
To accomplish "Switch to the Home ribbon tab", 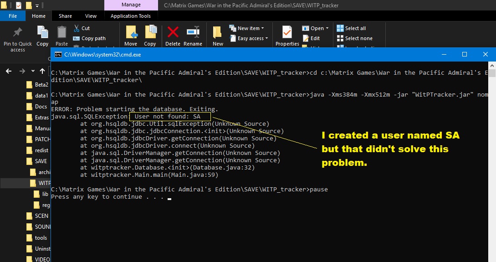I will tap(39, 16).
